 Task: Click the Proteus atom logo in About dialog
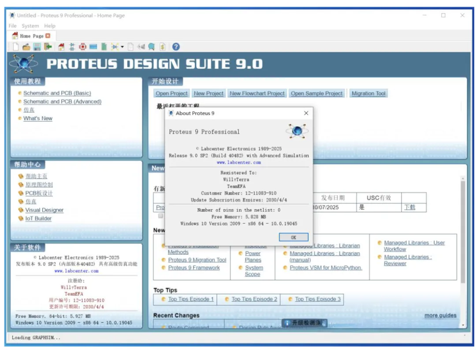click(x=297, y=131)
